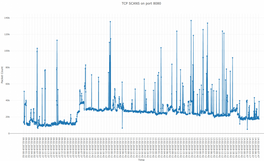Click the "Time" x-axis title
This screenshot has width=264, height=161.
click(141, 160)
